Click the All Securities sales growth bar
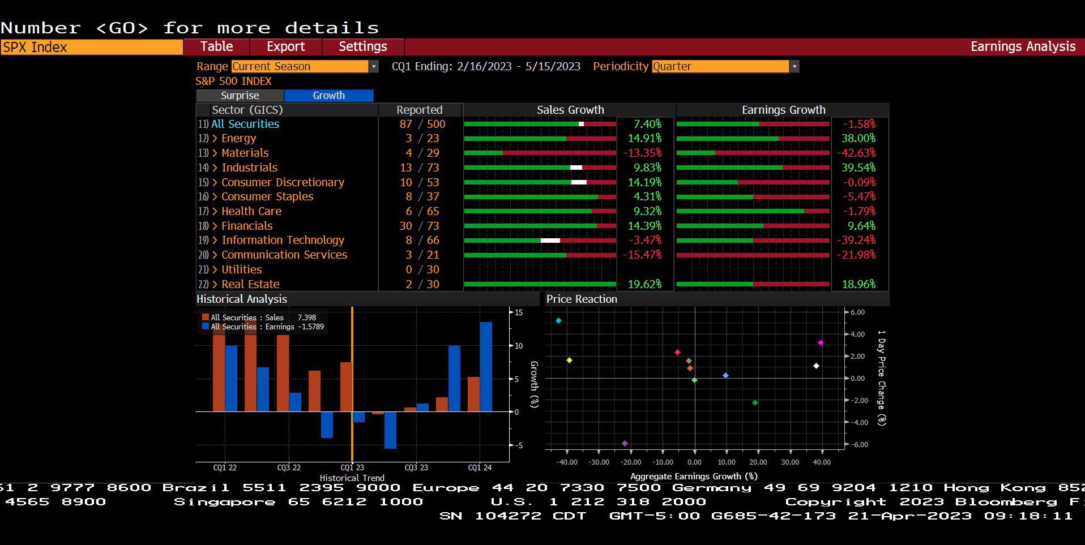1085x545 pixels. [540, 124]
